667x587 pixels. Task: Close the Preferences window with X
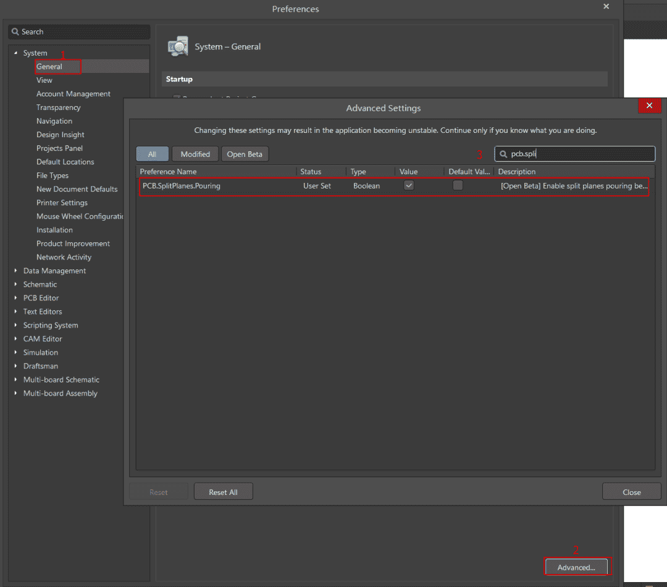[x=606, y=6]
